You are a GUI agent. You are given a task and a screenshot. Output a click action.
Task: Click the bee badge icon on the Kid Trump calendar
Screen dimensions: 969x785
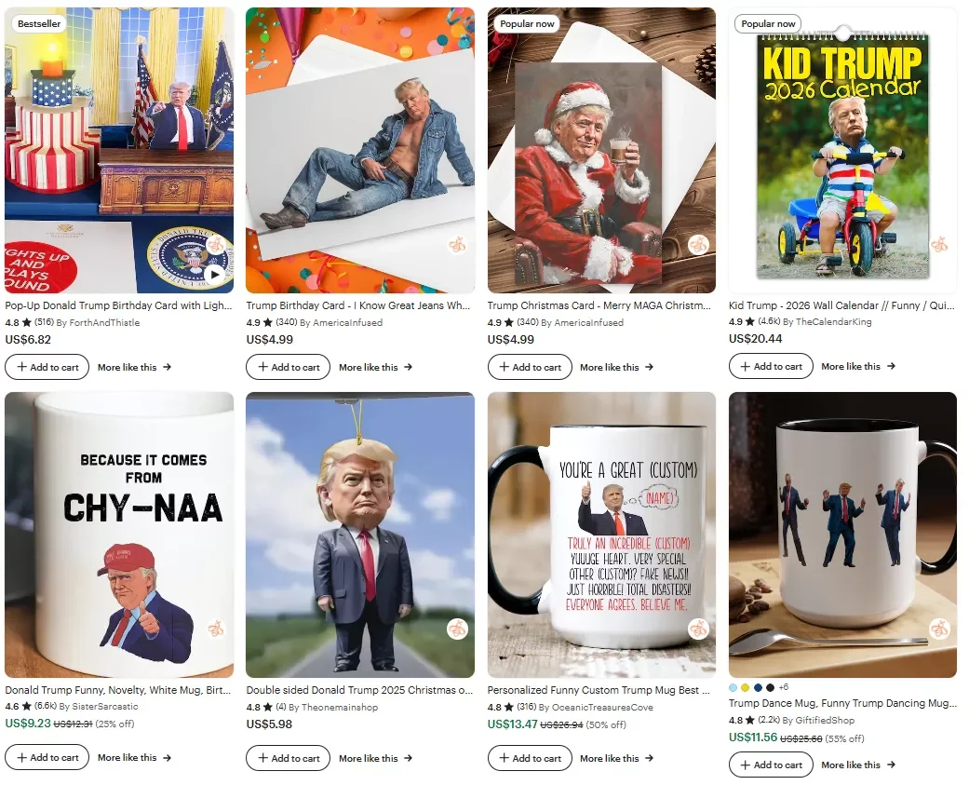pos(939,244)
